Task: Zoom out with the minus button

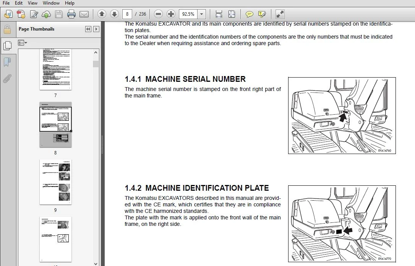Action: point(158,14)
